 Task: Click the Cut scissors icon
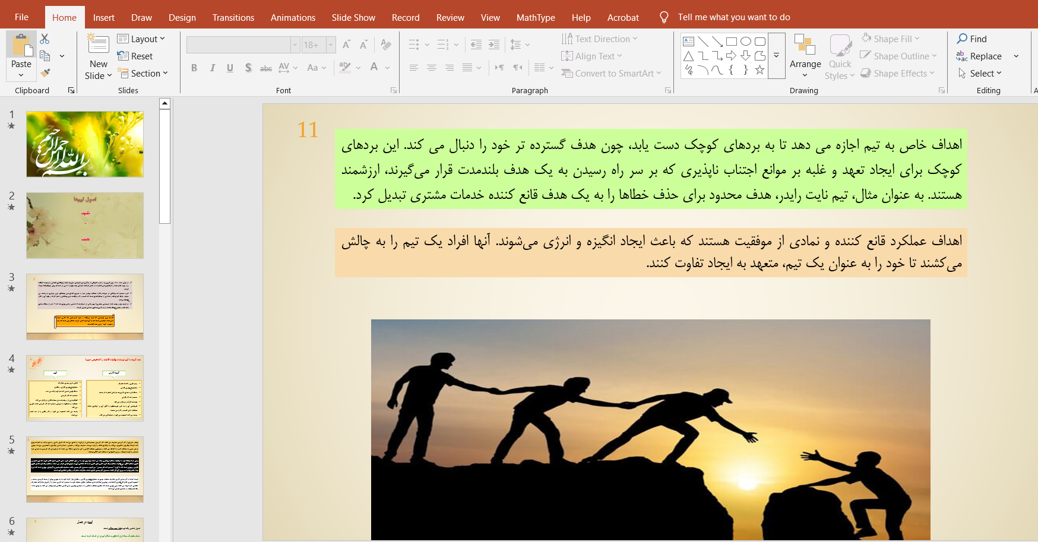[x=45, y=39]
